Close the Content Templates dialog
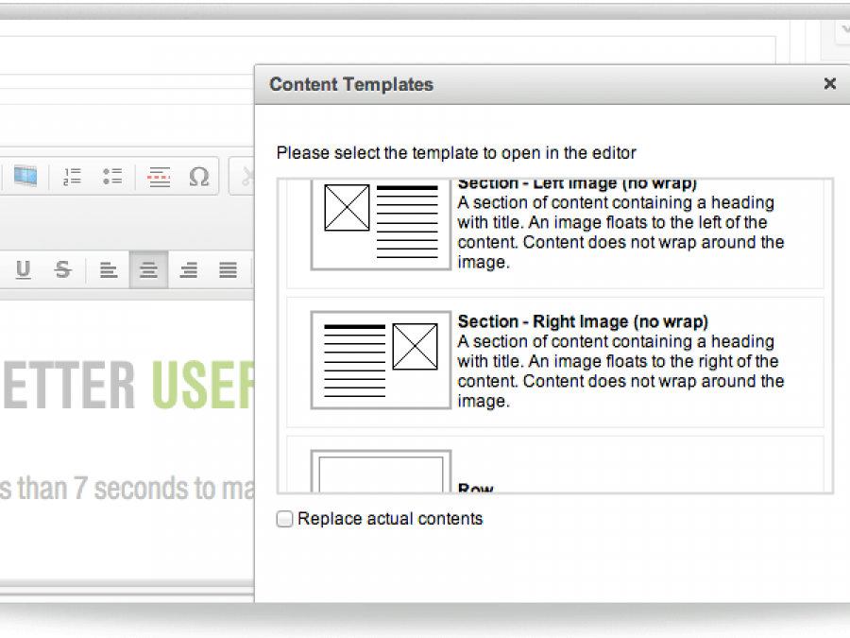 (829, 84)
